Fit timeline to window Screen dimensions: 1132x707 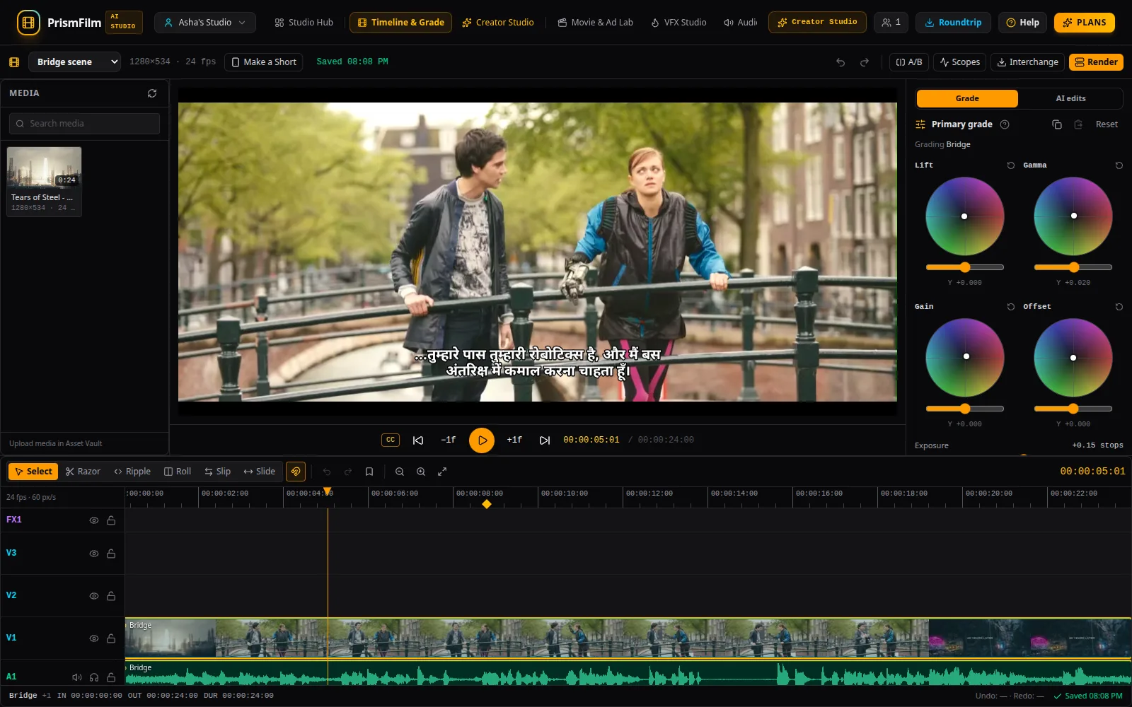point(442,472)
